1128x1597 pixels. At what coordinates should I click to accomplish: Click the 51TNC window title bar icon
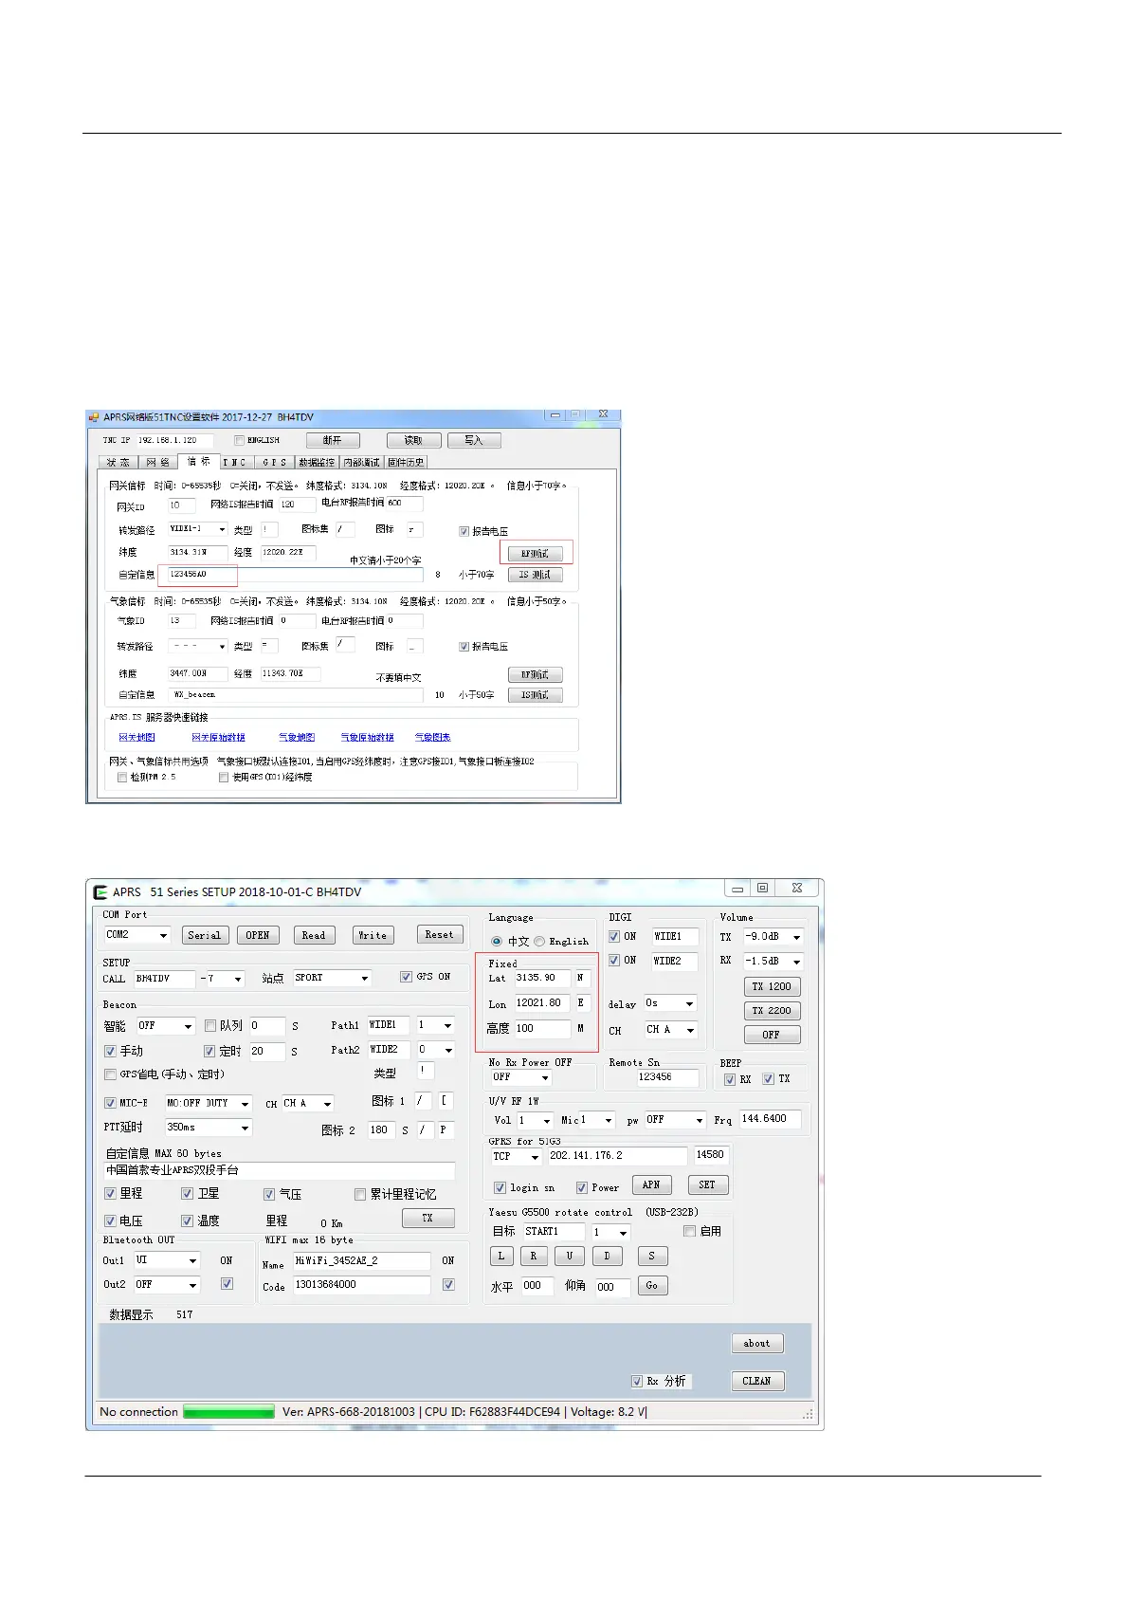pyautogui.click(x=94, y=417)
